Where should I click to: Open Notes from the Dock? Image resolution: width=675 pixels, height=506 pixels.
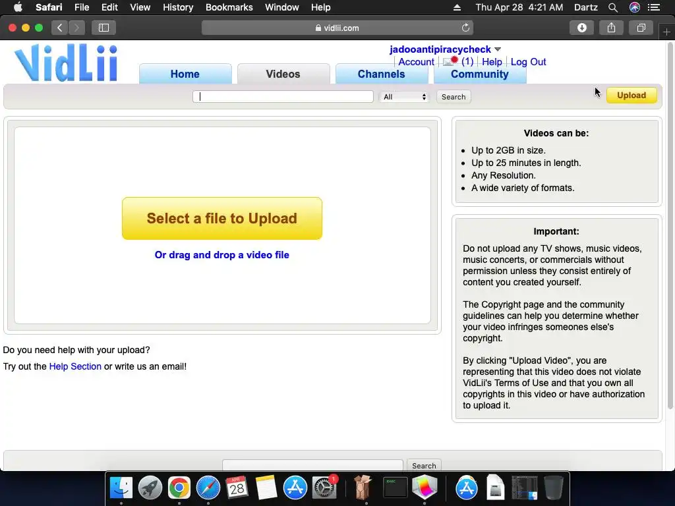coord(266,488)
